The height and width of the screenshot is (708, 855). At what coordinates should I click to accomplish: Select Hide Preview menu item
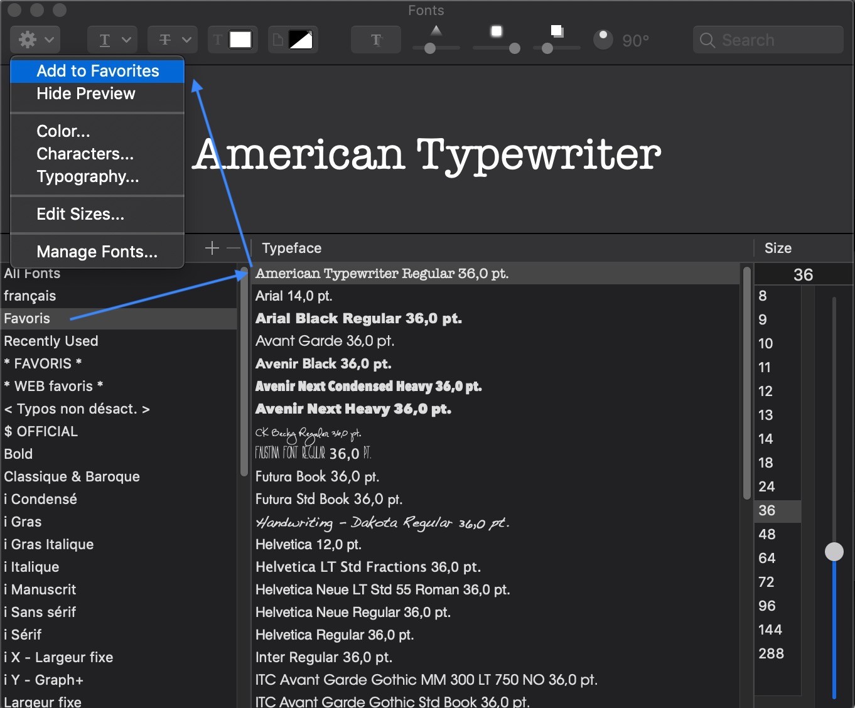point(86,94)
